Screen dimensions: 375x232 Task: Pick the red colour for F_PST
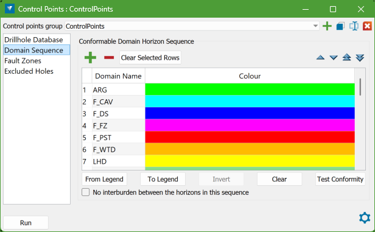pos(250,137)
